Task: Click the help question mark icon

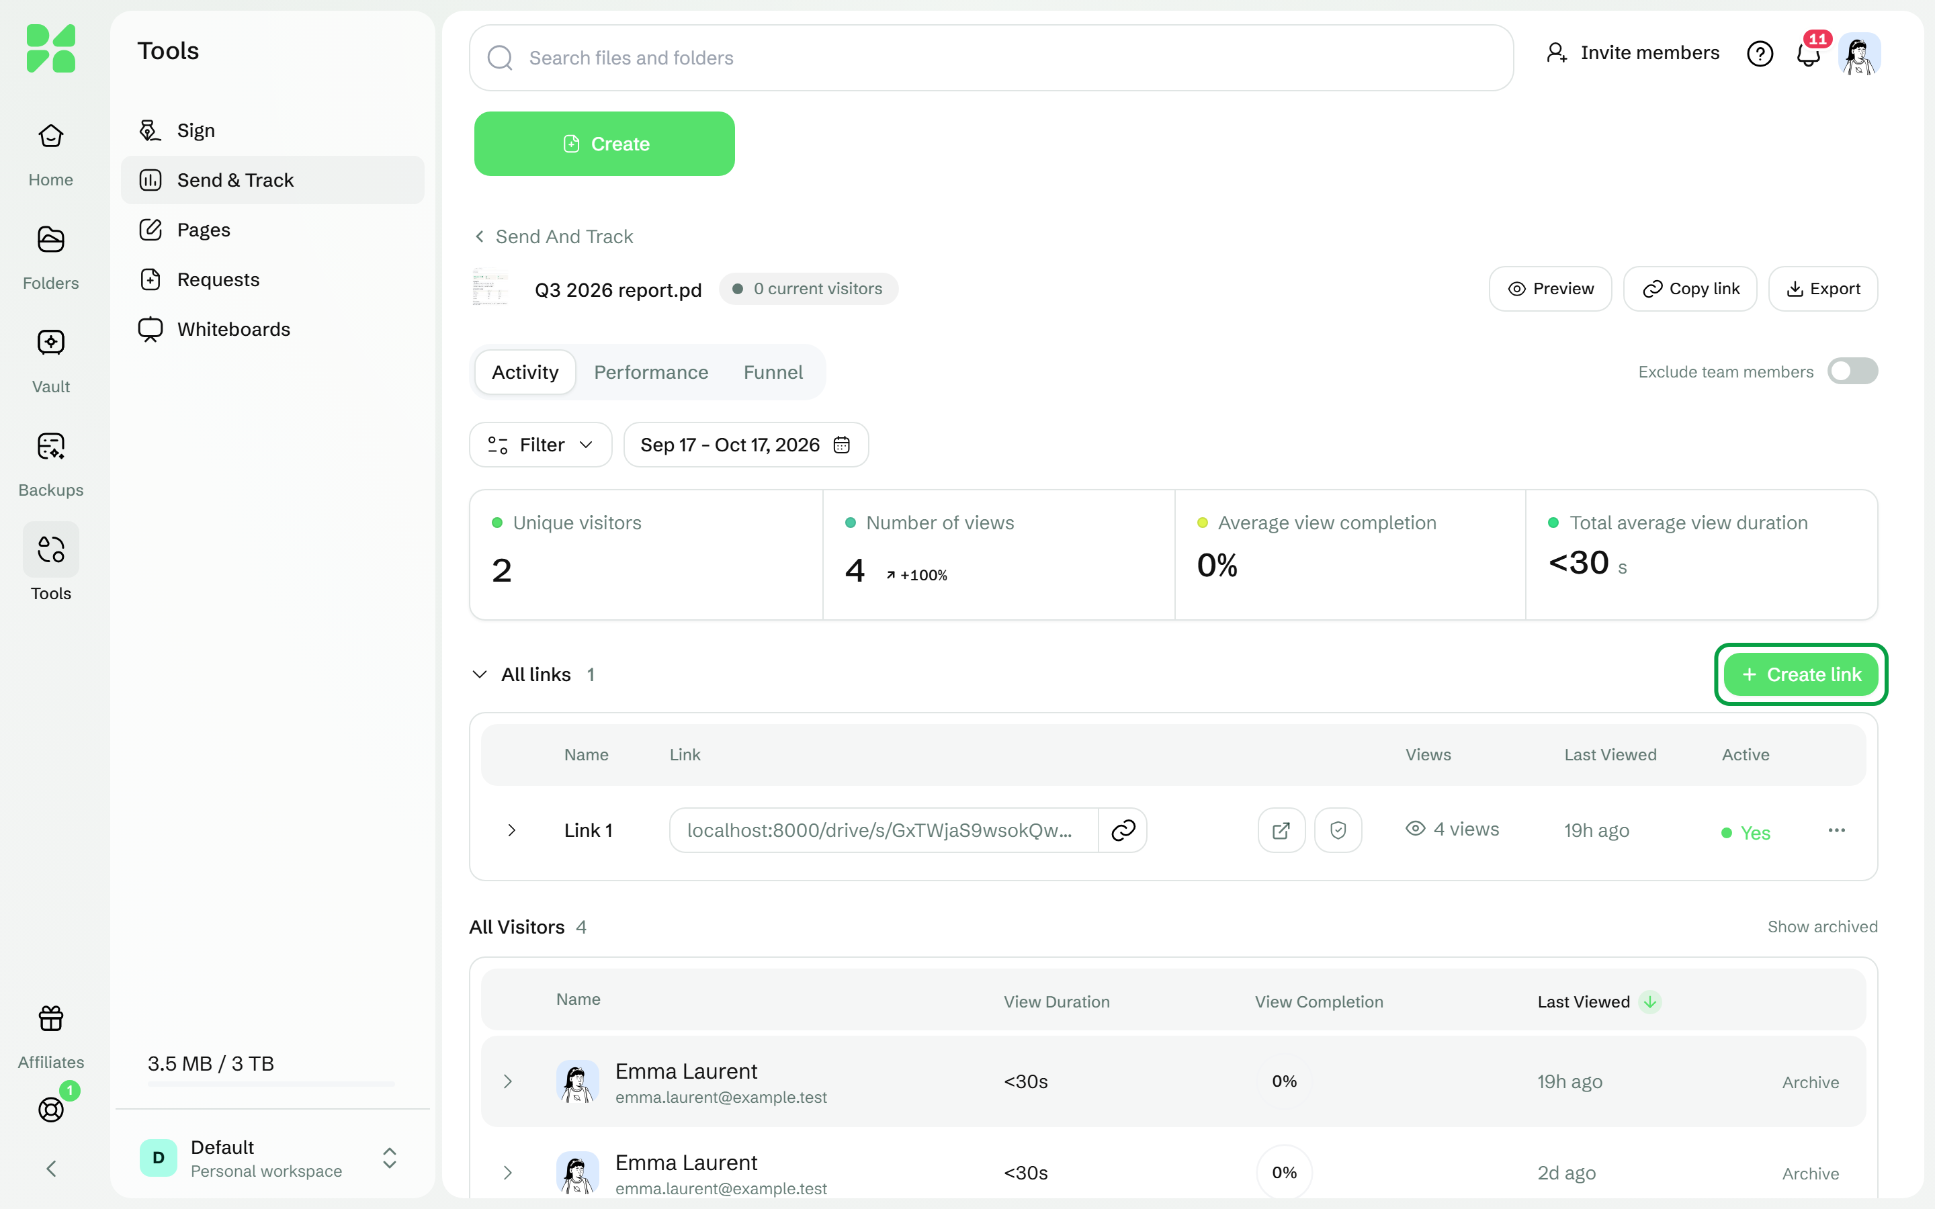Action: coord(1760,54)
